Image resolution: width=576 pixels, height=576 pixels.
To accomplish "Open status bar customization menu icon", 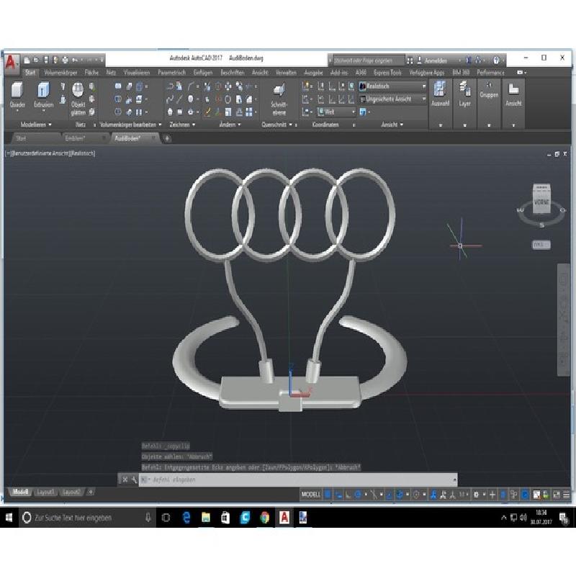I will [x=567, y=495].
